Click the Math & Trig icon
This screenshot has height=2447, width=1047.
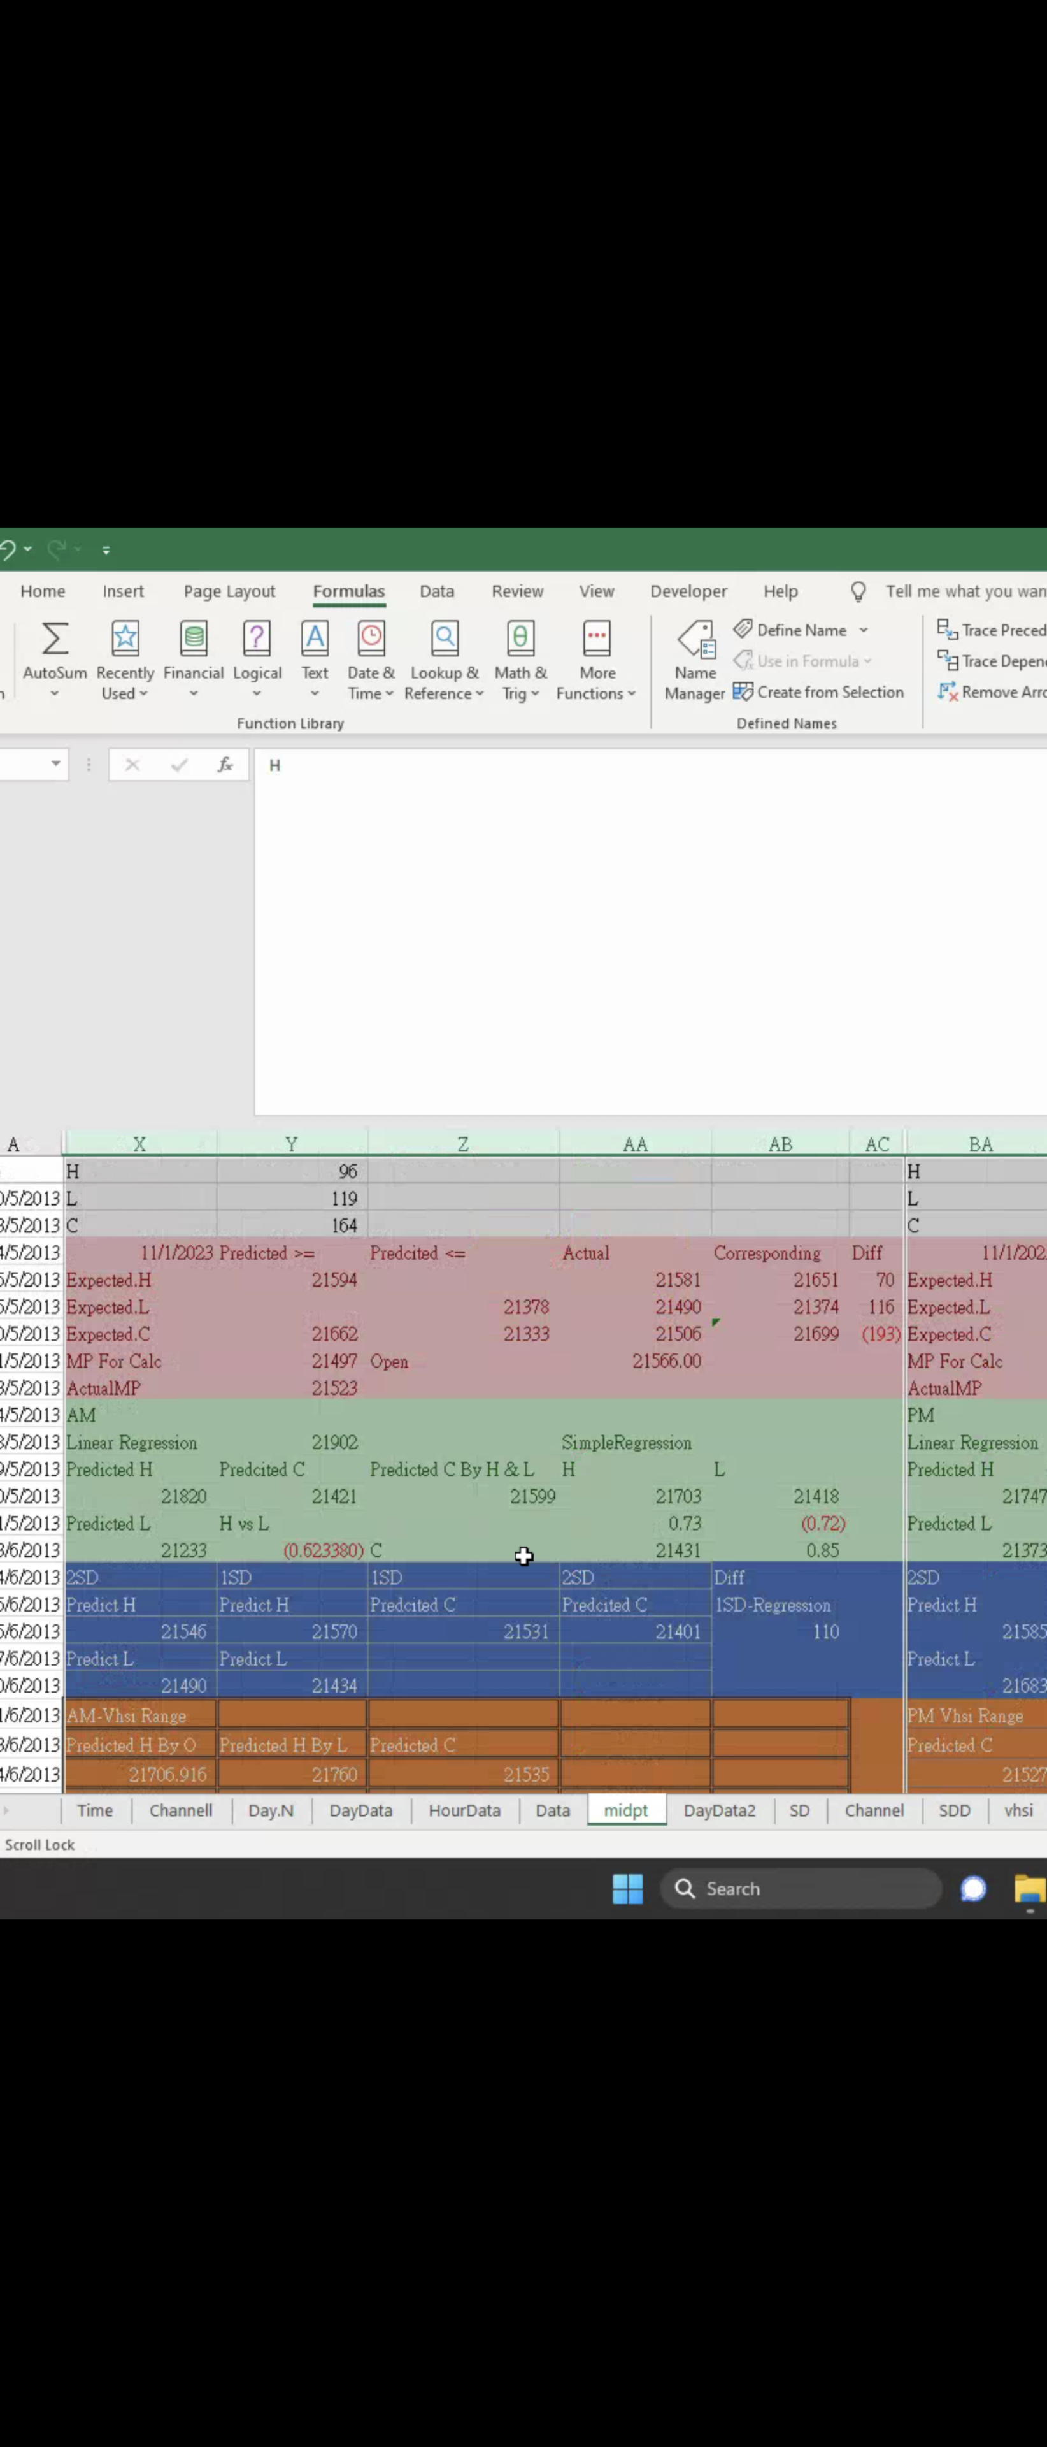click(x=520, y=639)
